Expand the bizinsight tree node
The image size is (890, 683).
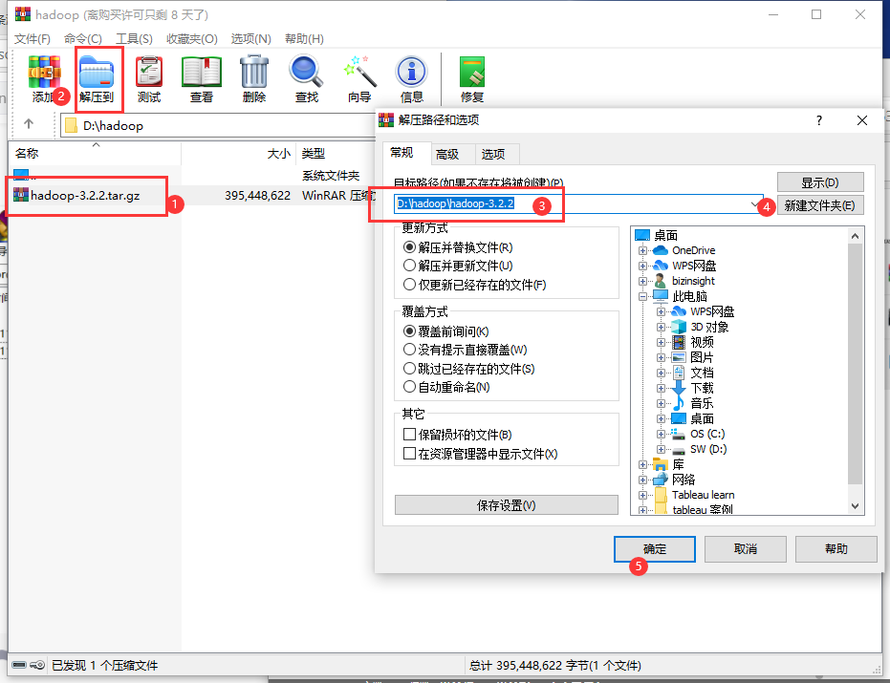[x=642, y=282]
